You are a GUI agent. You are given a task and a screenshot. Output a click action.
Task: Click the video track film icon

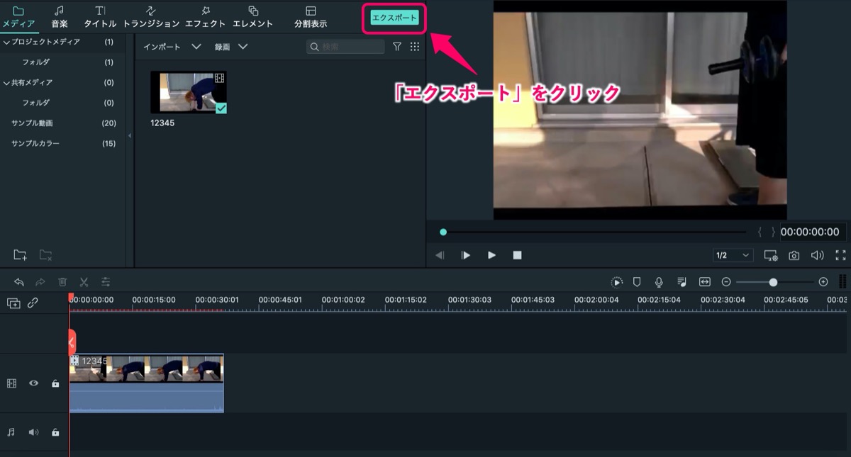(11, 383)
